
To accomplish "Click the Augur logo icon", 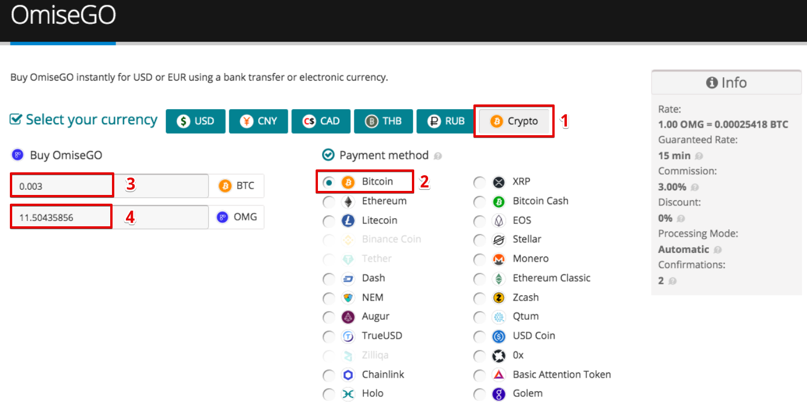I will (348, 317).
